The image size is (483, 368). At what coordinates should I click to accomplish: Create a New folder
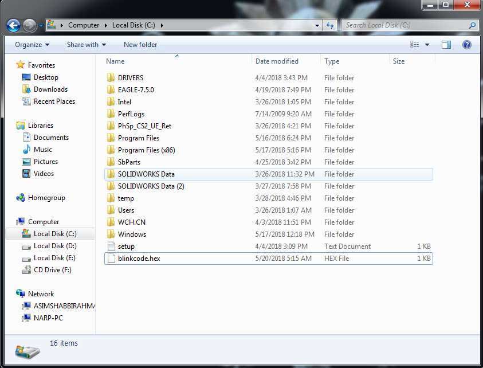pyautogui.click(x=140, y=45)
